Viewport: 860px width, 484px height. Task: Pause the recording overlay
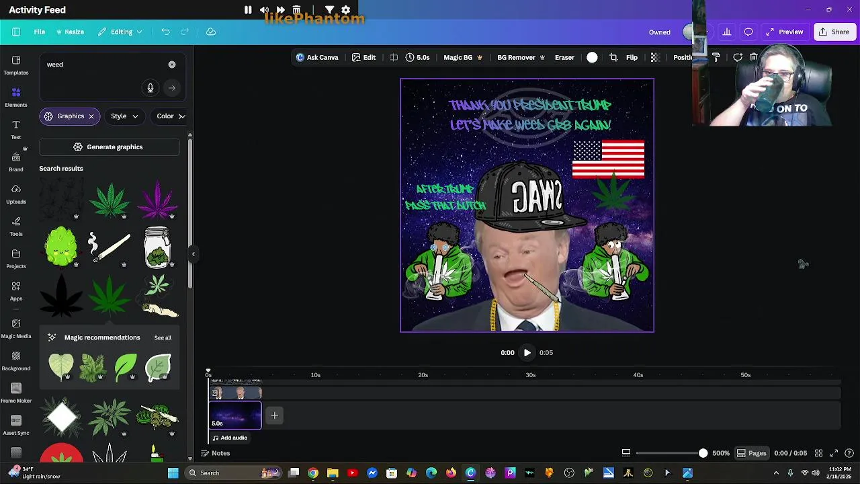248,10
